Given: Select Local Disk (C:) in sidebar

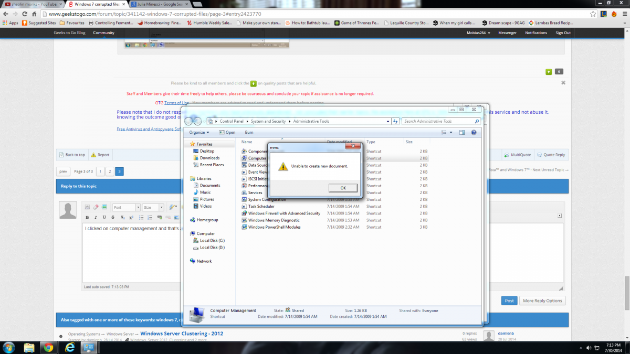Looking at the screenshot, I should point(208,241).
